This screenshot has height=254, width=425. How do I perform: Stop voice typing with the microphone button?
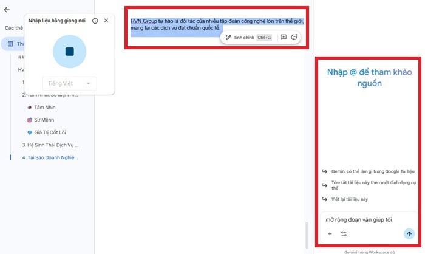coord(70,52)
